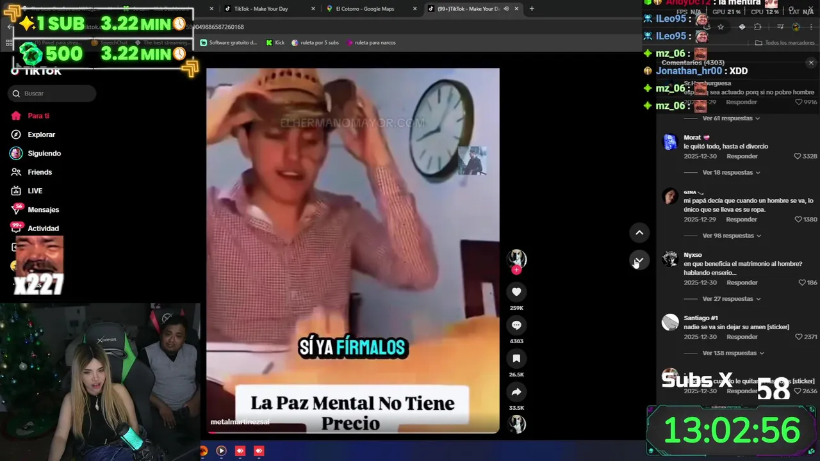Open the browser three-dot menu

(812, 27)
